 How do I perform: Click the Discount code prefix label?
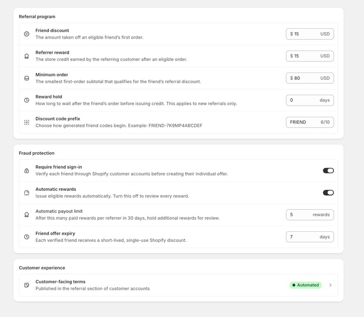point(58,119)
